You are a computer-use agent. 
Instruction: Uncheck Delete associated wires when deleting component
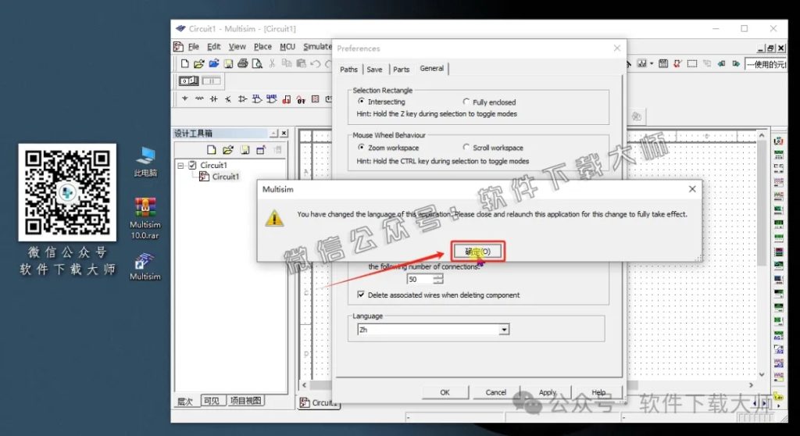coord(361,295)
